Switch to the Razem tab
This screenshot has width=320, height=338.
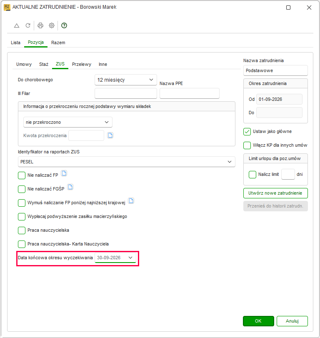tap(58, 43)
